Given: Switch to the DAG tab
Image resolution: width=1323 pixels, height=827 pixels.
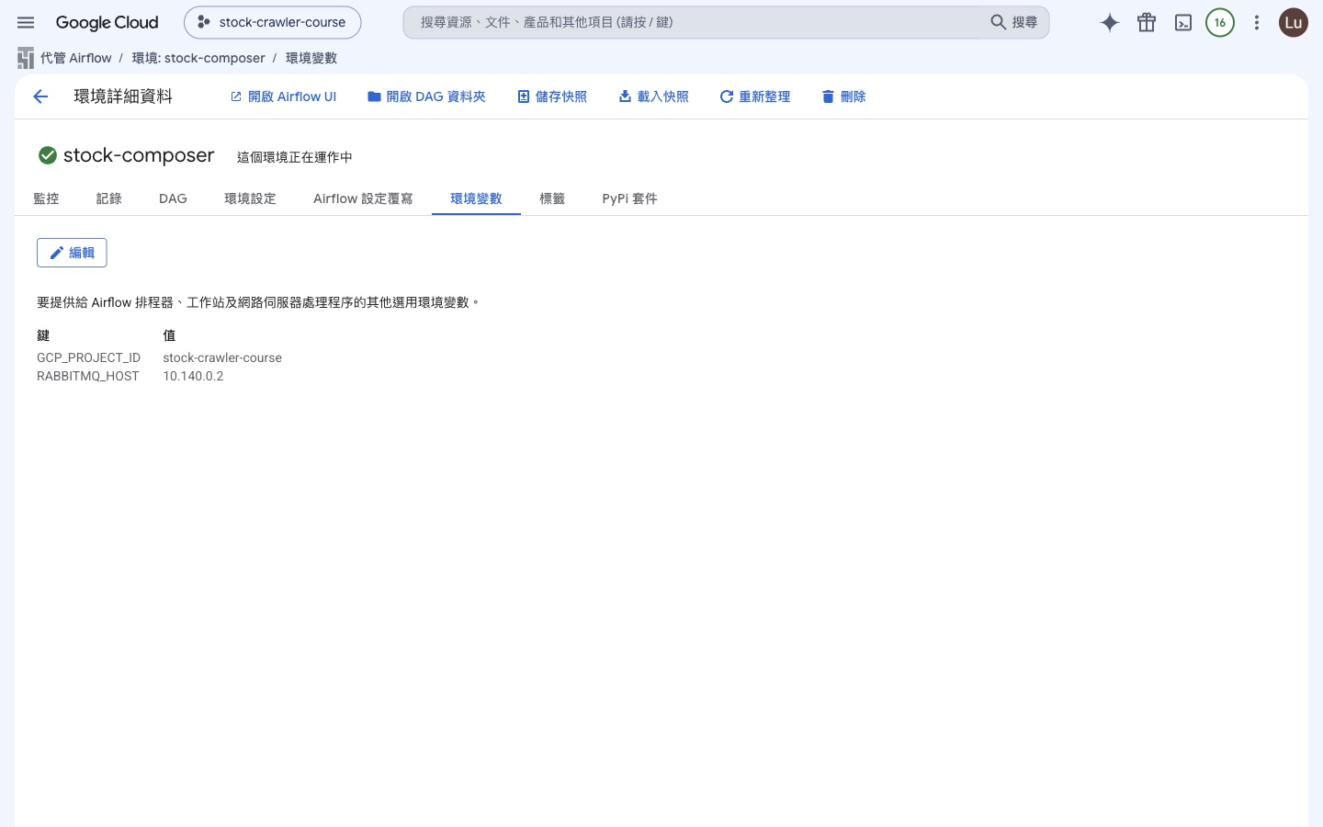Looking at the screenshot, I should (173, 198).
